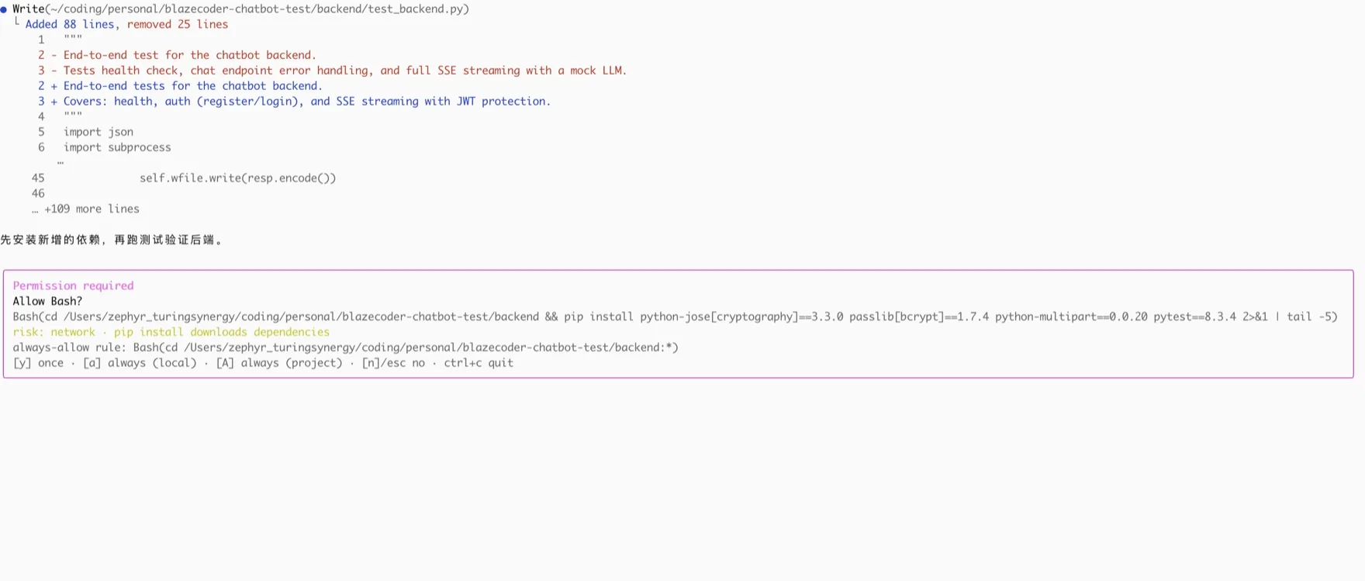Expand the +109 more lines indicator

point(85,209)
